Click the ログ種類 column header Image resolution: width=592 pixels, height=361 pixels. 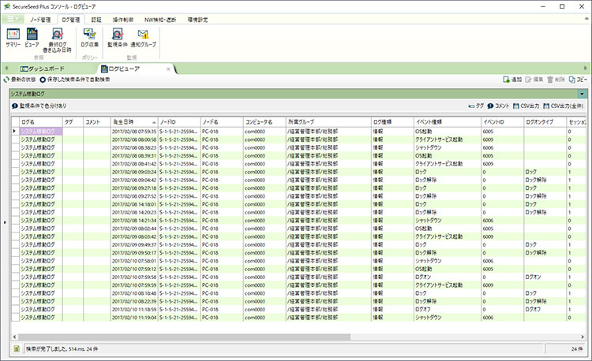coord(392,122)
